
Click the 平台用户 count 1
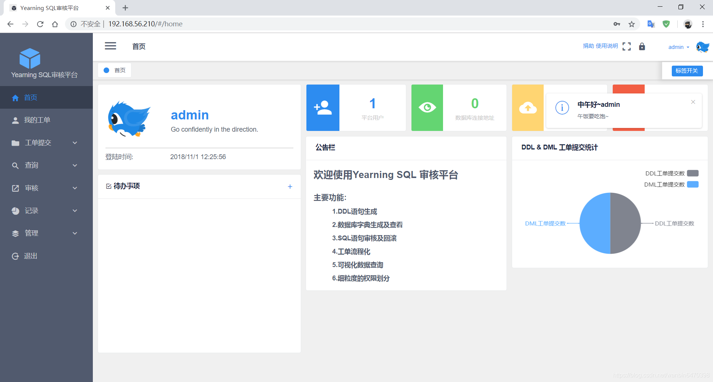pos(372,103)
